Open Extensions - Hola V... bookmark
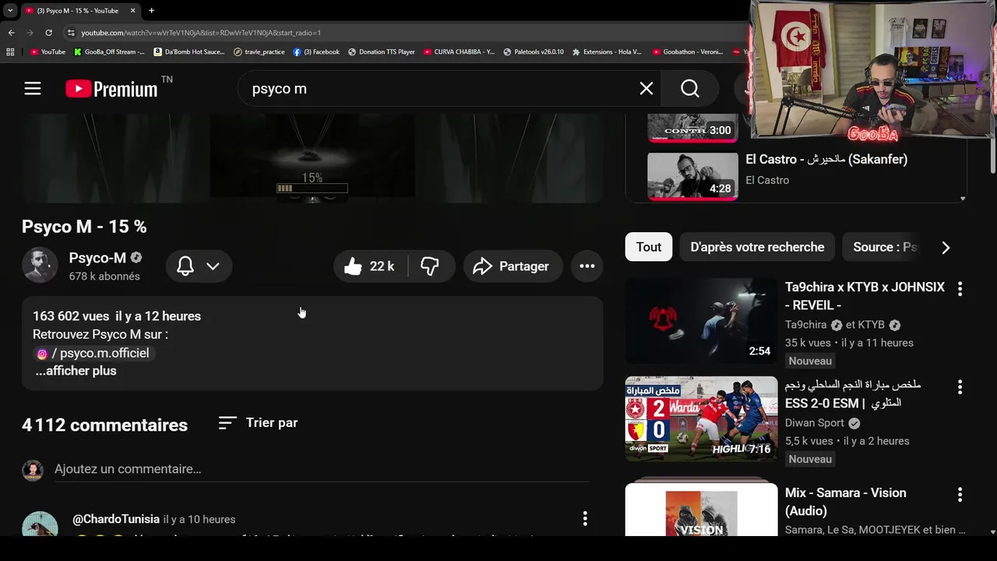This screenshot has width=997, height=561. 607,52
